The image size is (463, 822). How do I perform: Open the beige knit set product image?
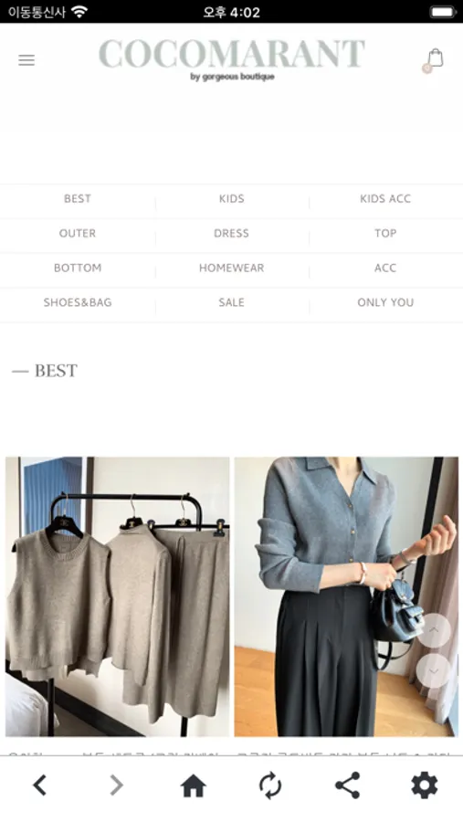(118, 596)
